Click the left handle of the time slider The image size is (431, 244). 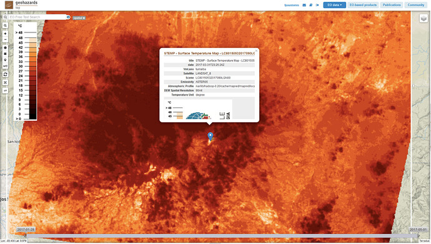pos(26,236)
